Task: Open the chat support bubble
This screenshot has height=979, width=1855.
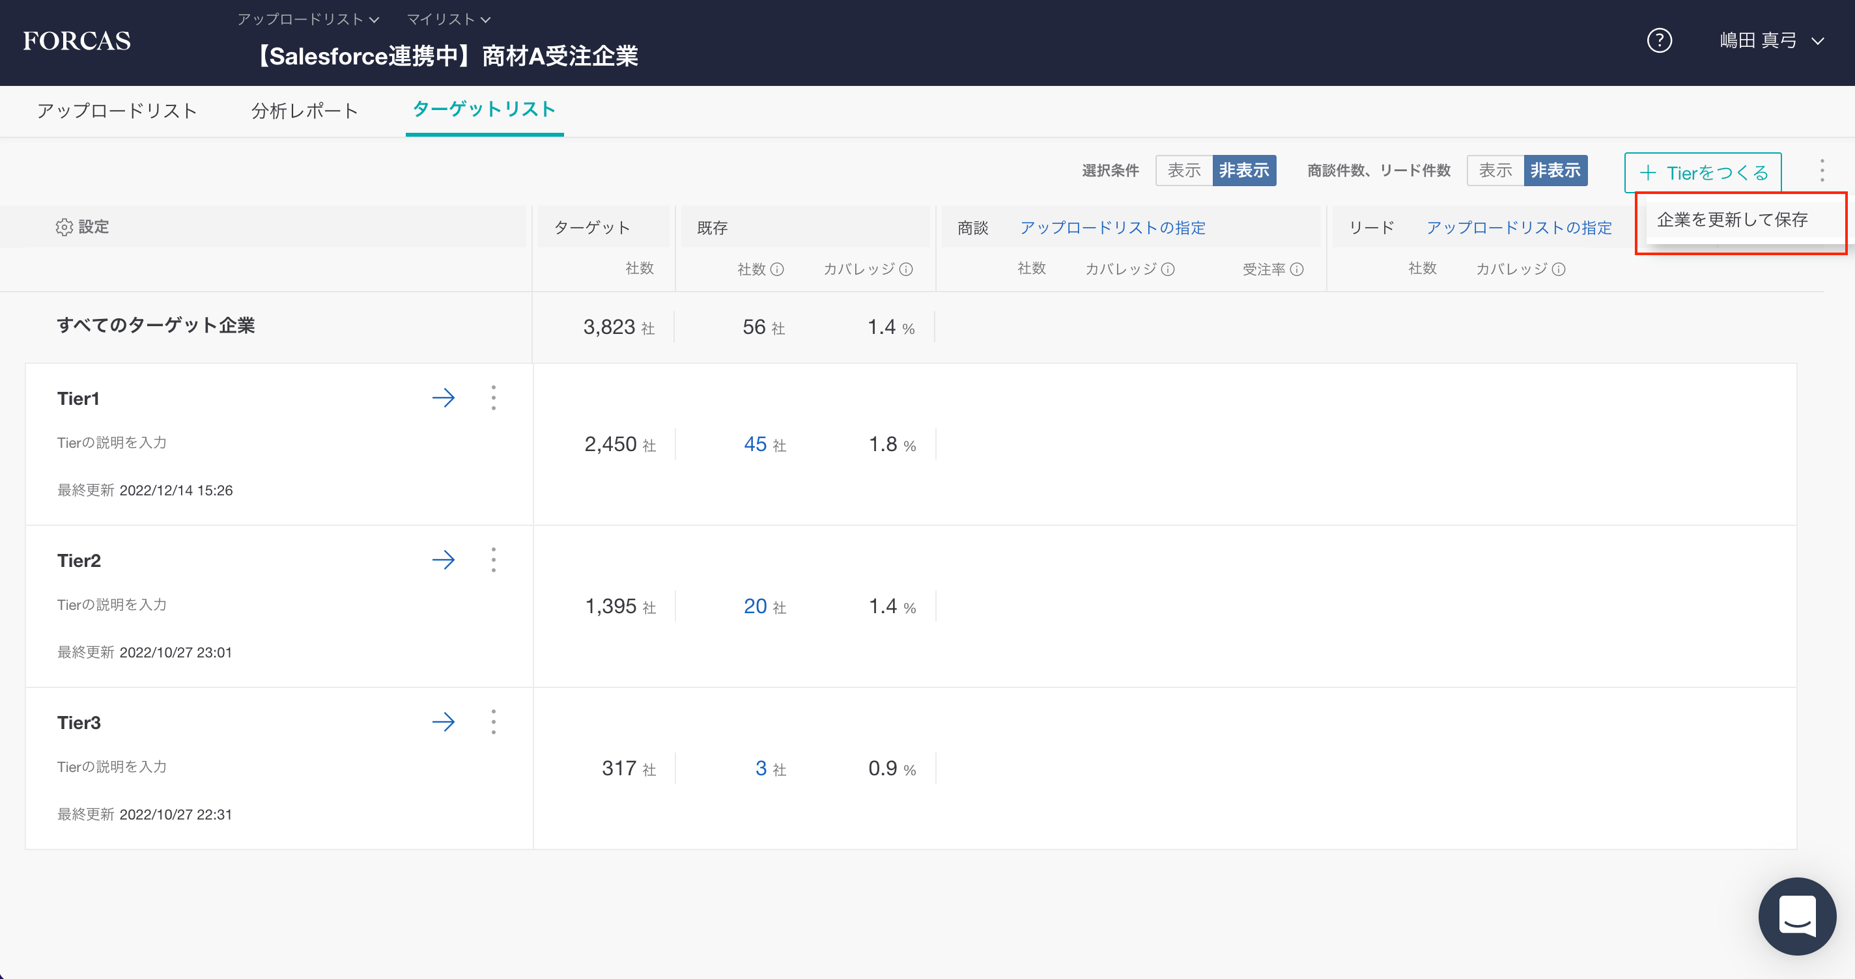Action: pos(1796,916)
